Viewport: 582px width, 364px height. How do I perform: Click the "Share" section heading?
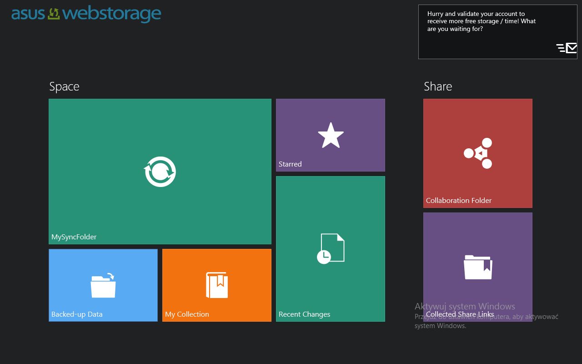pyautogui.click(x=438, y=86)
